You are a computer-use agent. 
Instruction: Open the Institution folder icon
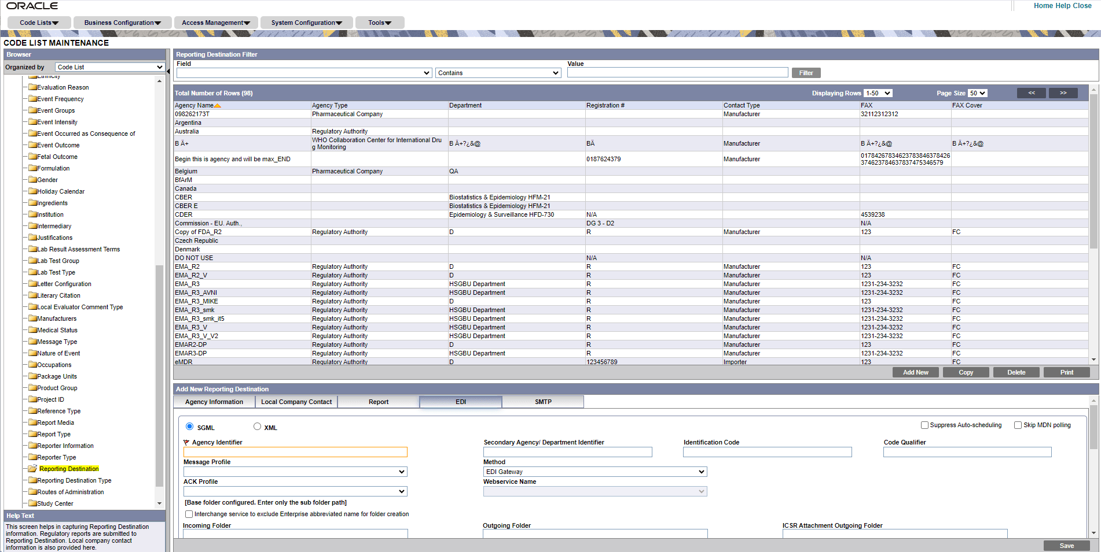click(x=33, y=214)
